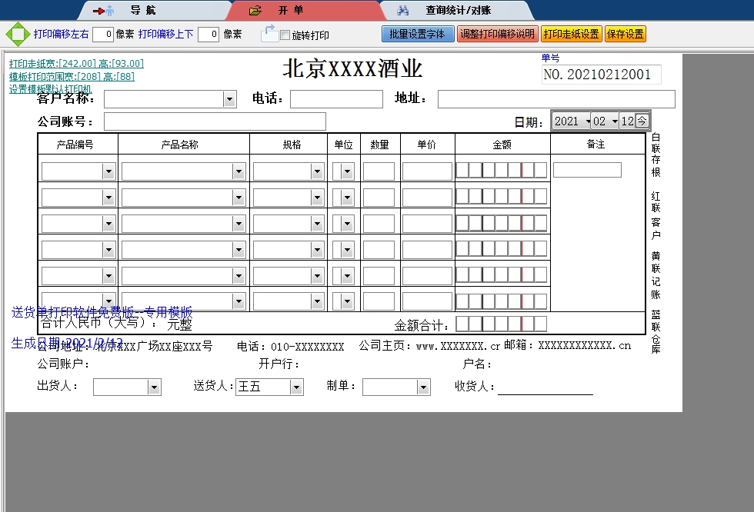
Task: Click the 保存设置 button
Action: 625,34
